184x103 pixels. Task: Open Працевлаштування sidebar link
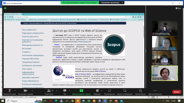[x=31, y=62]
